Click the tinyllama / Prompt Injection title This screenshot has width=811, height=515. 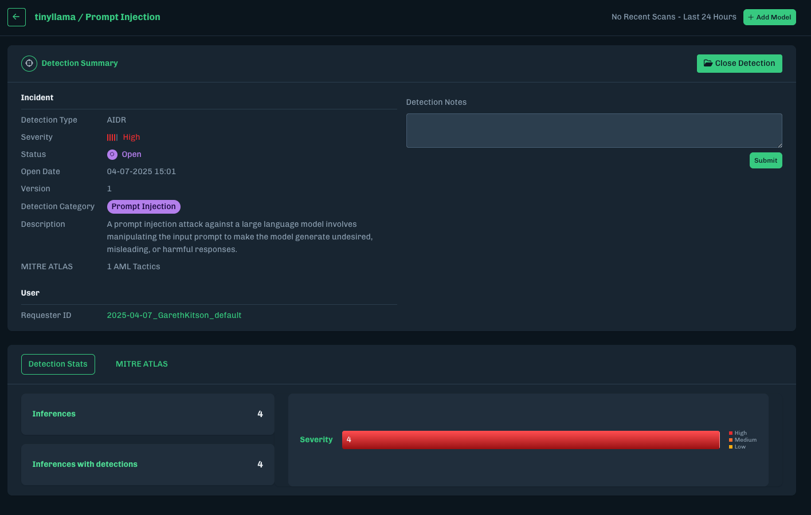(x=97, y=17)
